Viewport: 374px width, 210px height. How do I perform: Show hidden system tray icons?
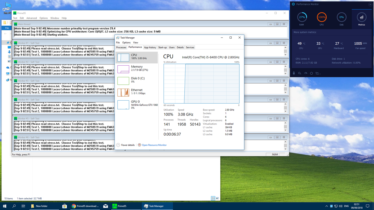327,206
